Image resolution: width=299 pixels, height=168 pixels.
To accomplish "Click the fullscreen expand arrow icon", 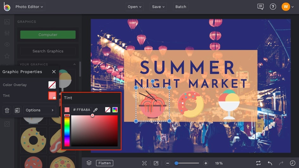I will [x=156, y=163].
